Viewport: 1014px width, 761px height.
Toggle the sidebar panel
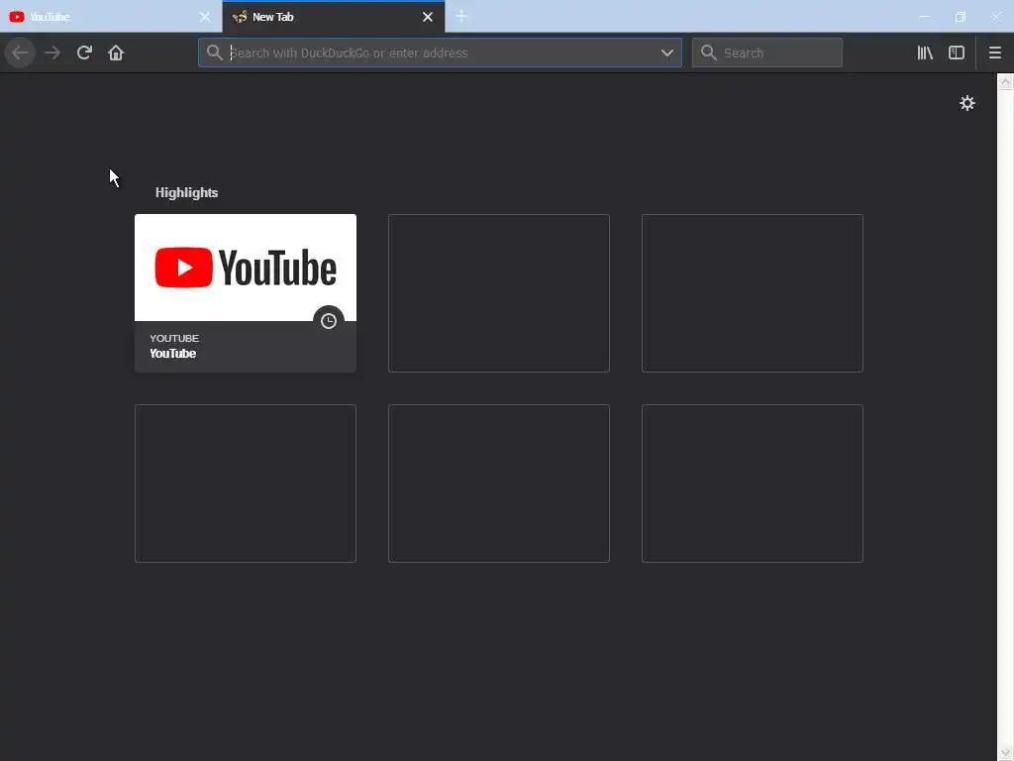click(956, 53)
